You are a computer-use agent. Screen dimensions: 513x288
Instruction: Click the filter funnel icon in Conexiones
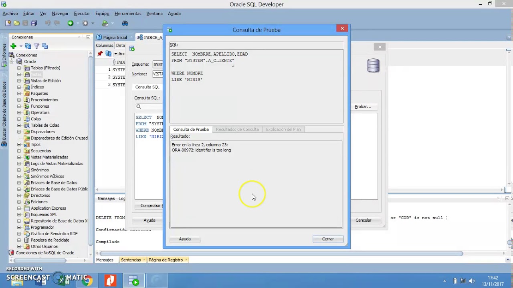pos(36,46)
